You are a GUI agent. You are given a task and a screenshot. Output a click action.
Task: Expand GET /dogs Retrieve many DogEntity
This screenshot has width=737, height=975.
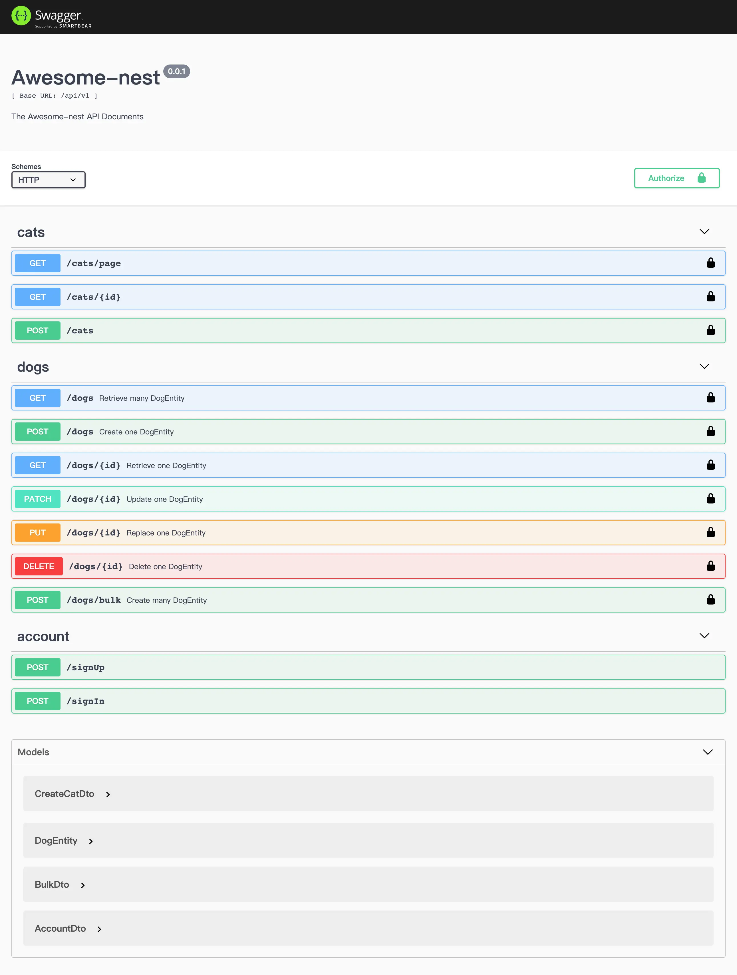coord(368,398)
